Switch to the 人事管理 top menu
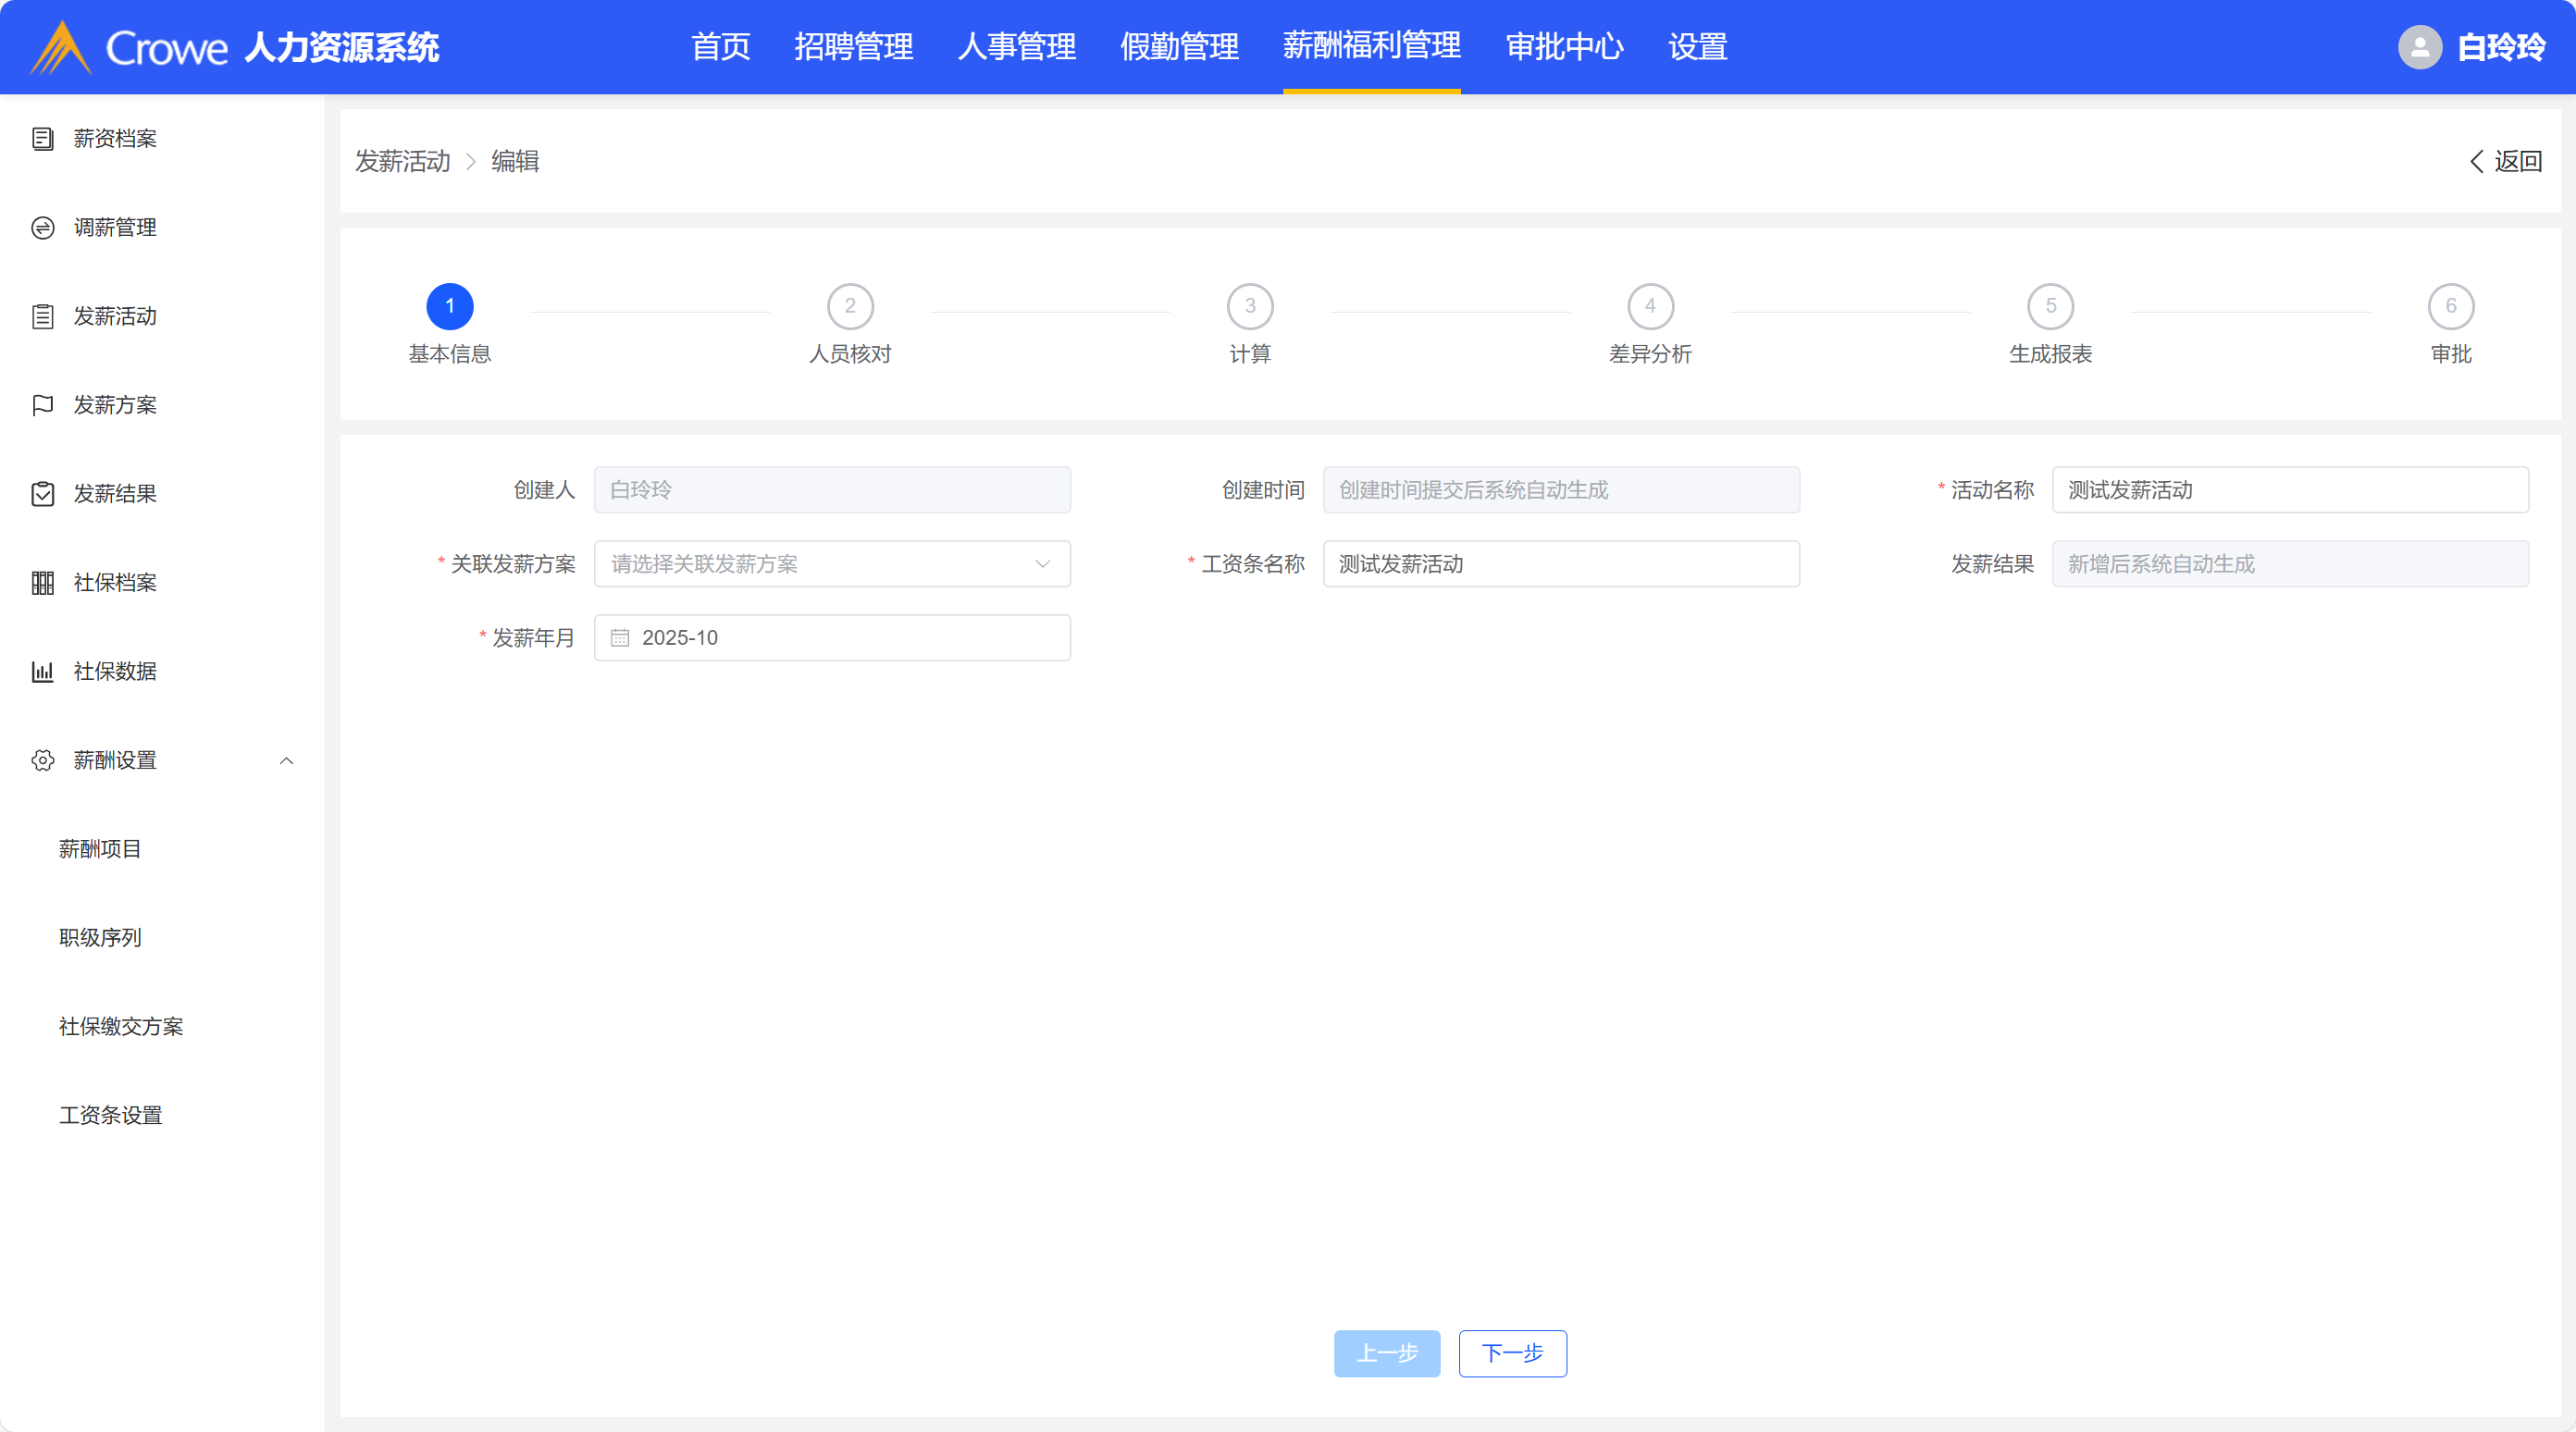2576x1432 pixels. click(x=1016, y=47)
